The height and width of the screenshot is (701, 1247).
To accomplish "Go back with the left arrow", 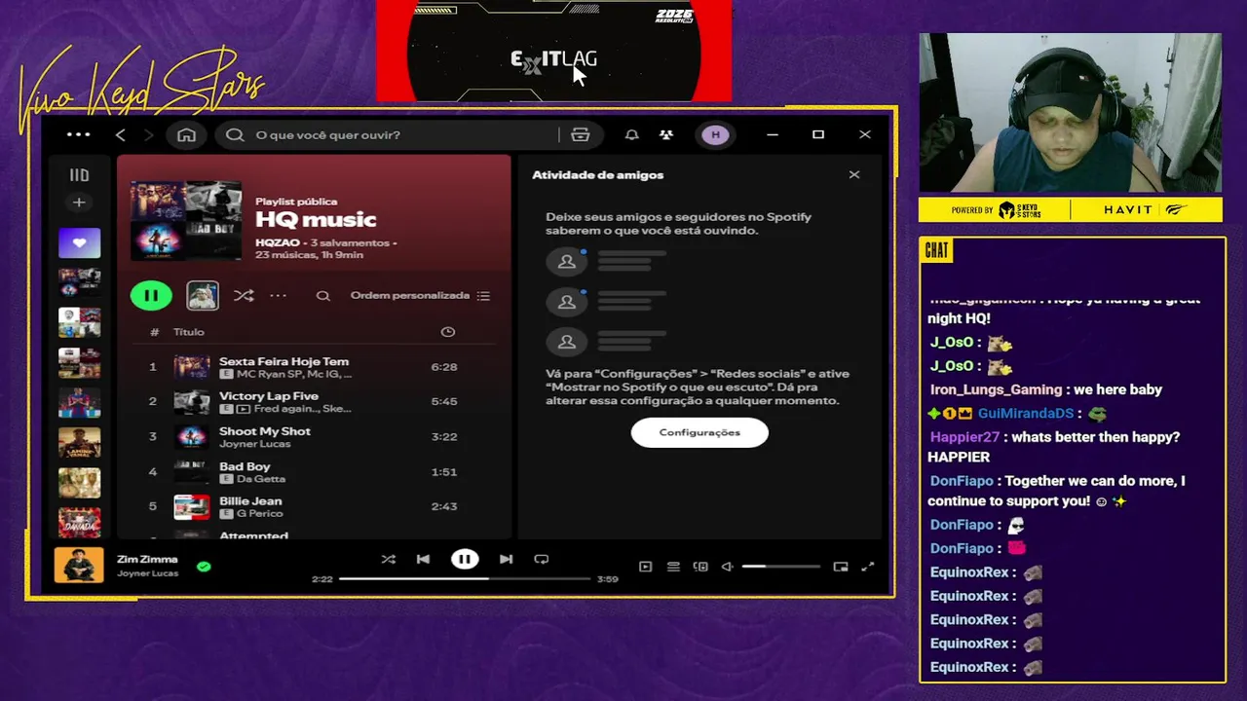I will pyautogui.click(x=120, y=134).
